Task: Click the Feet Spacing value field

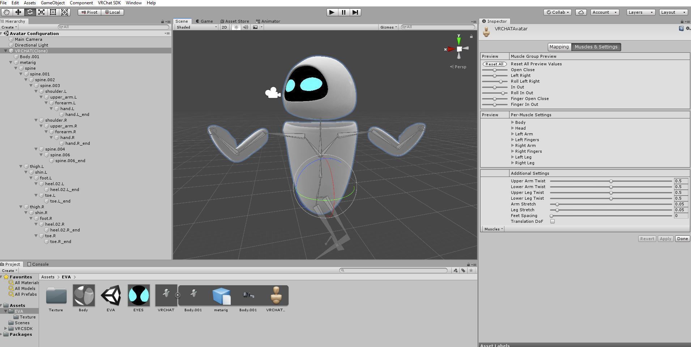Action: pos(681,216)
